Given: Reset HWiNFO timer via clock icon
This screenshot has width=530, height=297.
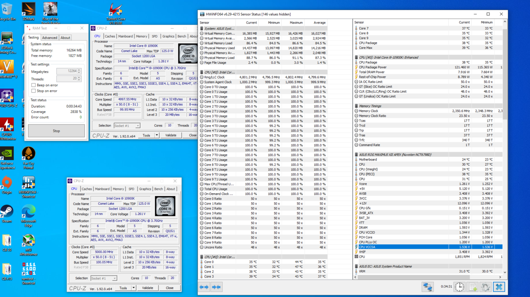Looking at the screenshot, I should [x=459, y=287].
